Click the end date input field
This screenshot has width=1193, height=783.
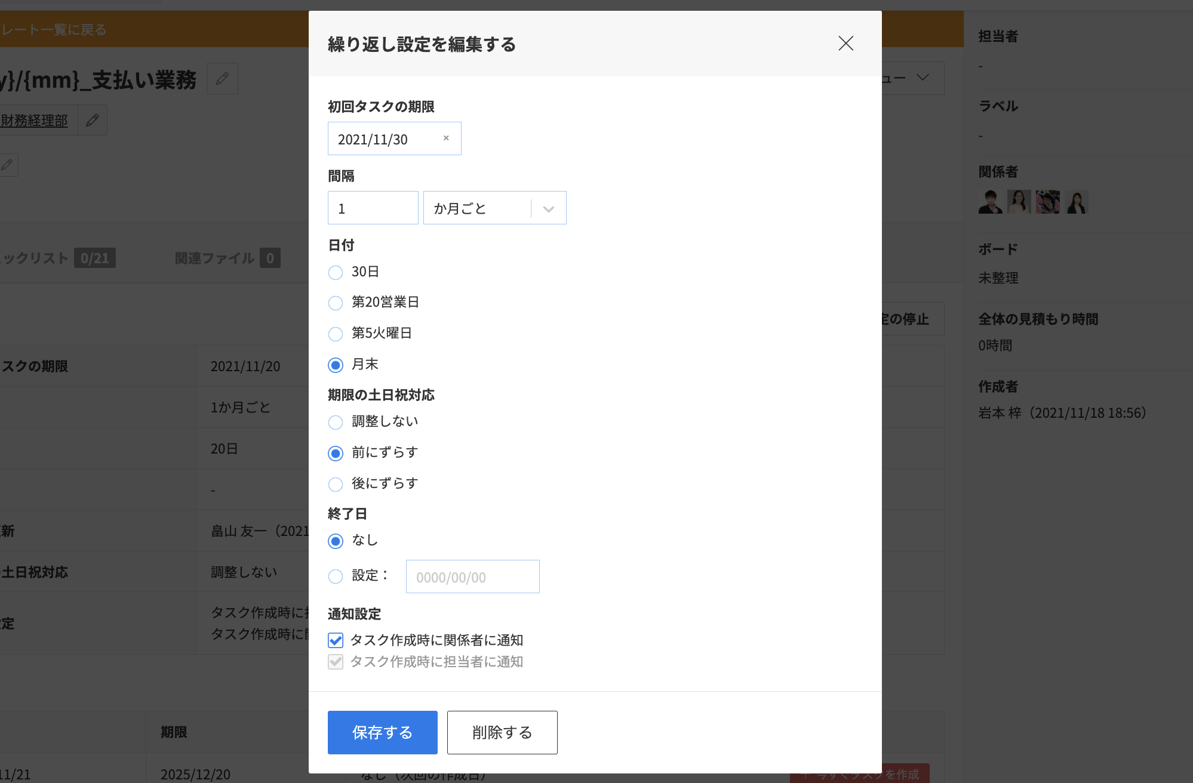tap(472, 577)
